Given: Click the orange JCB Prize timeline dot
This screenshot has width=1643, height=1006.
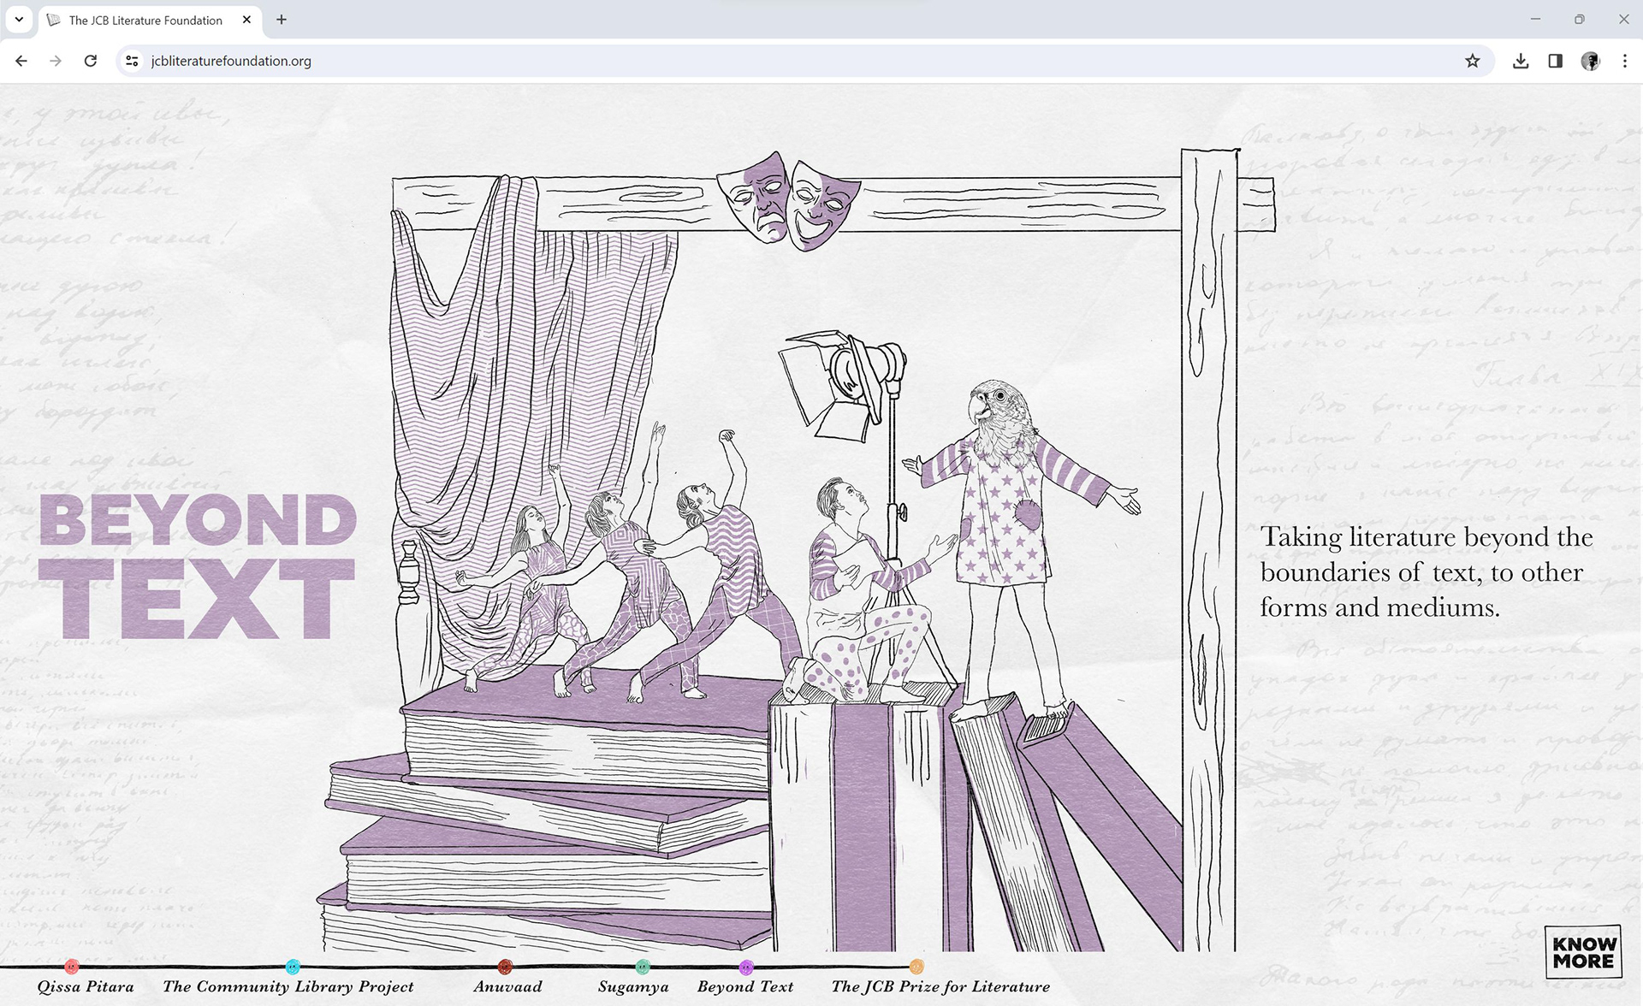Looking at the screenshot, I should (x=916, y=967).
